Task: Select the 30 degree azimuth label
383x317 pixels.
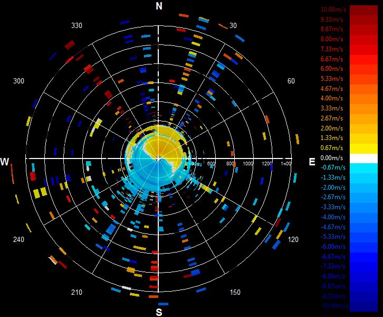Action: (x=233, y=25)
